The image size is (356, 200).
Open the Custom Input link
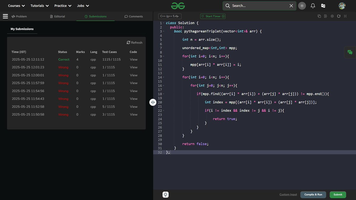[x=288, y=195]
